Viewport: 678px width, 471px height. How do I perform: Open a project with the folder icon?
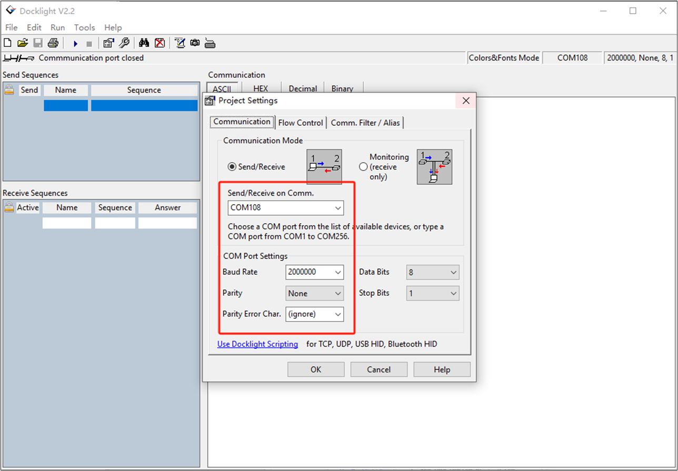(22, 43)
